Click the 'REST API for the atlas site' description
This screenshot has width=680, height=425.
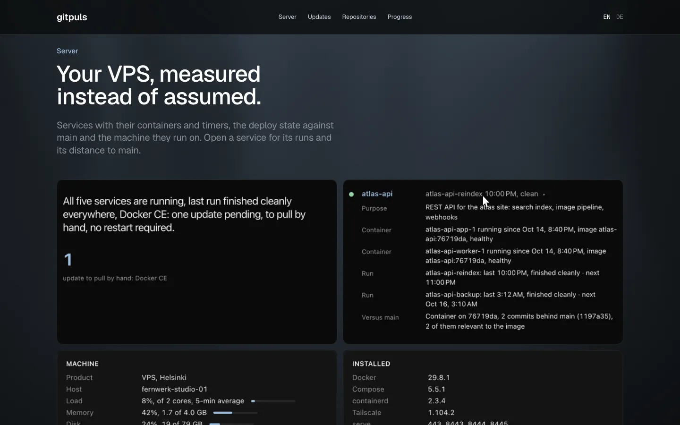coord(515,212)
